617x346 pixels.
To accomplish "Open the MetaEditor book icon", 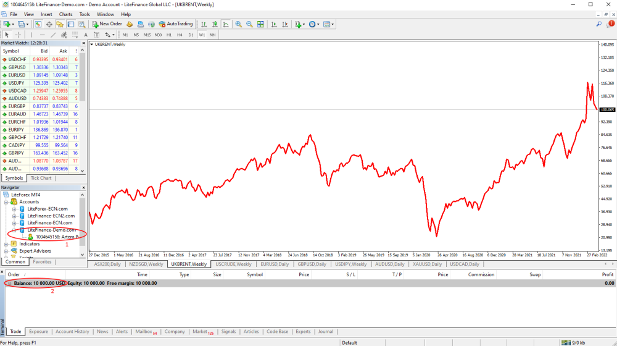I will [x=130, y=24].
